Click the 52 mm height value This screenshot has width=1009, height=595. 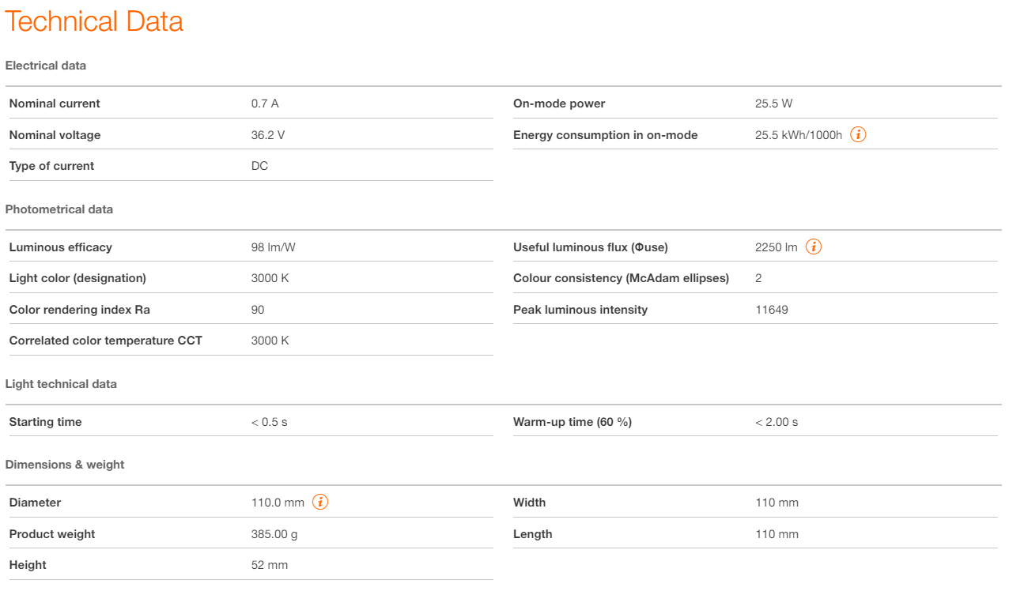point(270,565)
